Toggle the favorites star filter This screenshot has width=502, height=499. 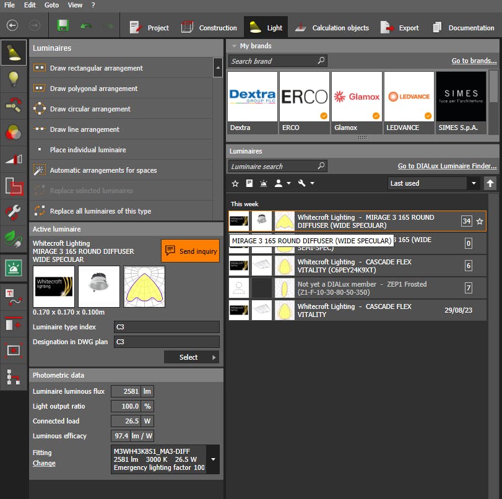pos(235,184)
